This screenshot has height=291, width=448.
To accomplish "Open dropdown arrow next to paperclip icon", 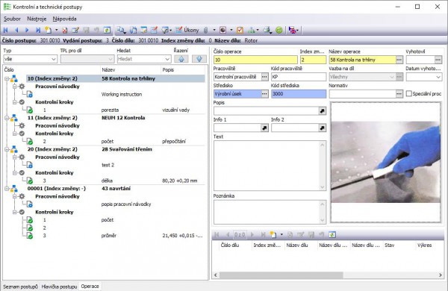I will [x=214, y=30].
